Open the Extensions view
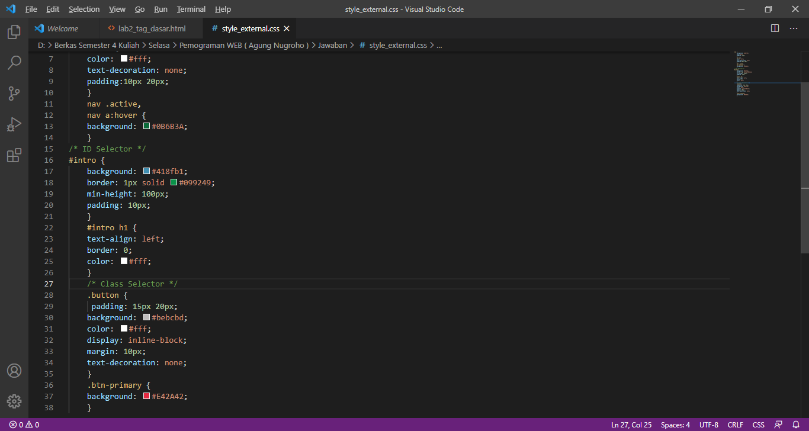Screen dimensions: 809x431 (x=14, y=155)
